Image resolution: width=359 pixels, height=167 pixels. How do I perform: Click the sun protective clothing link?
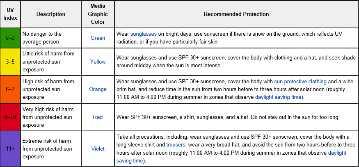(300, 82)
